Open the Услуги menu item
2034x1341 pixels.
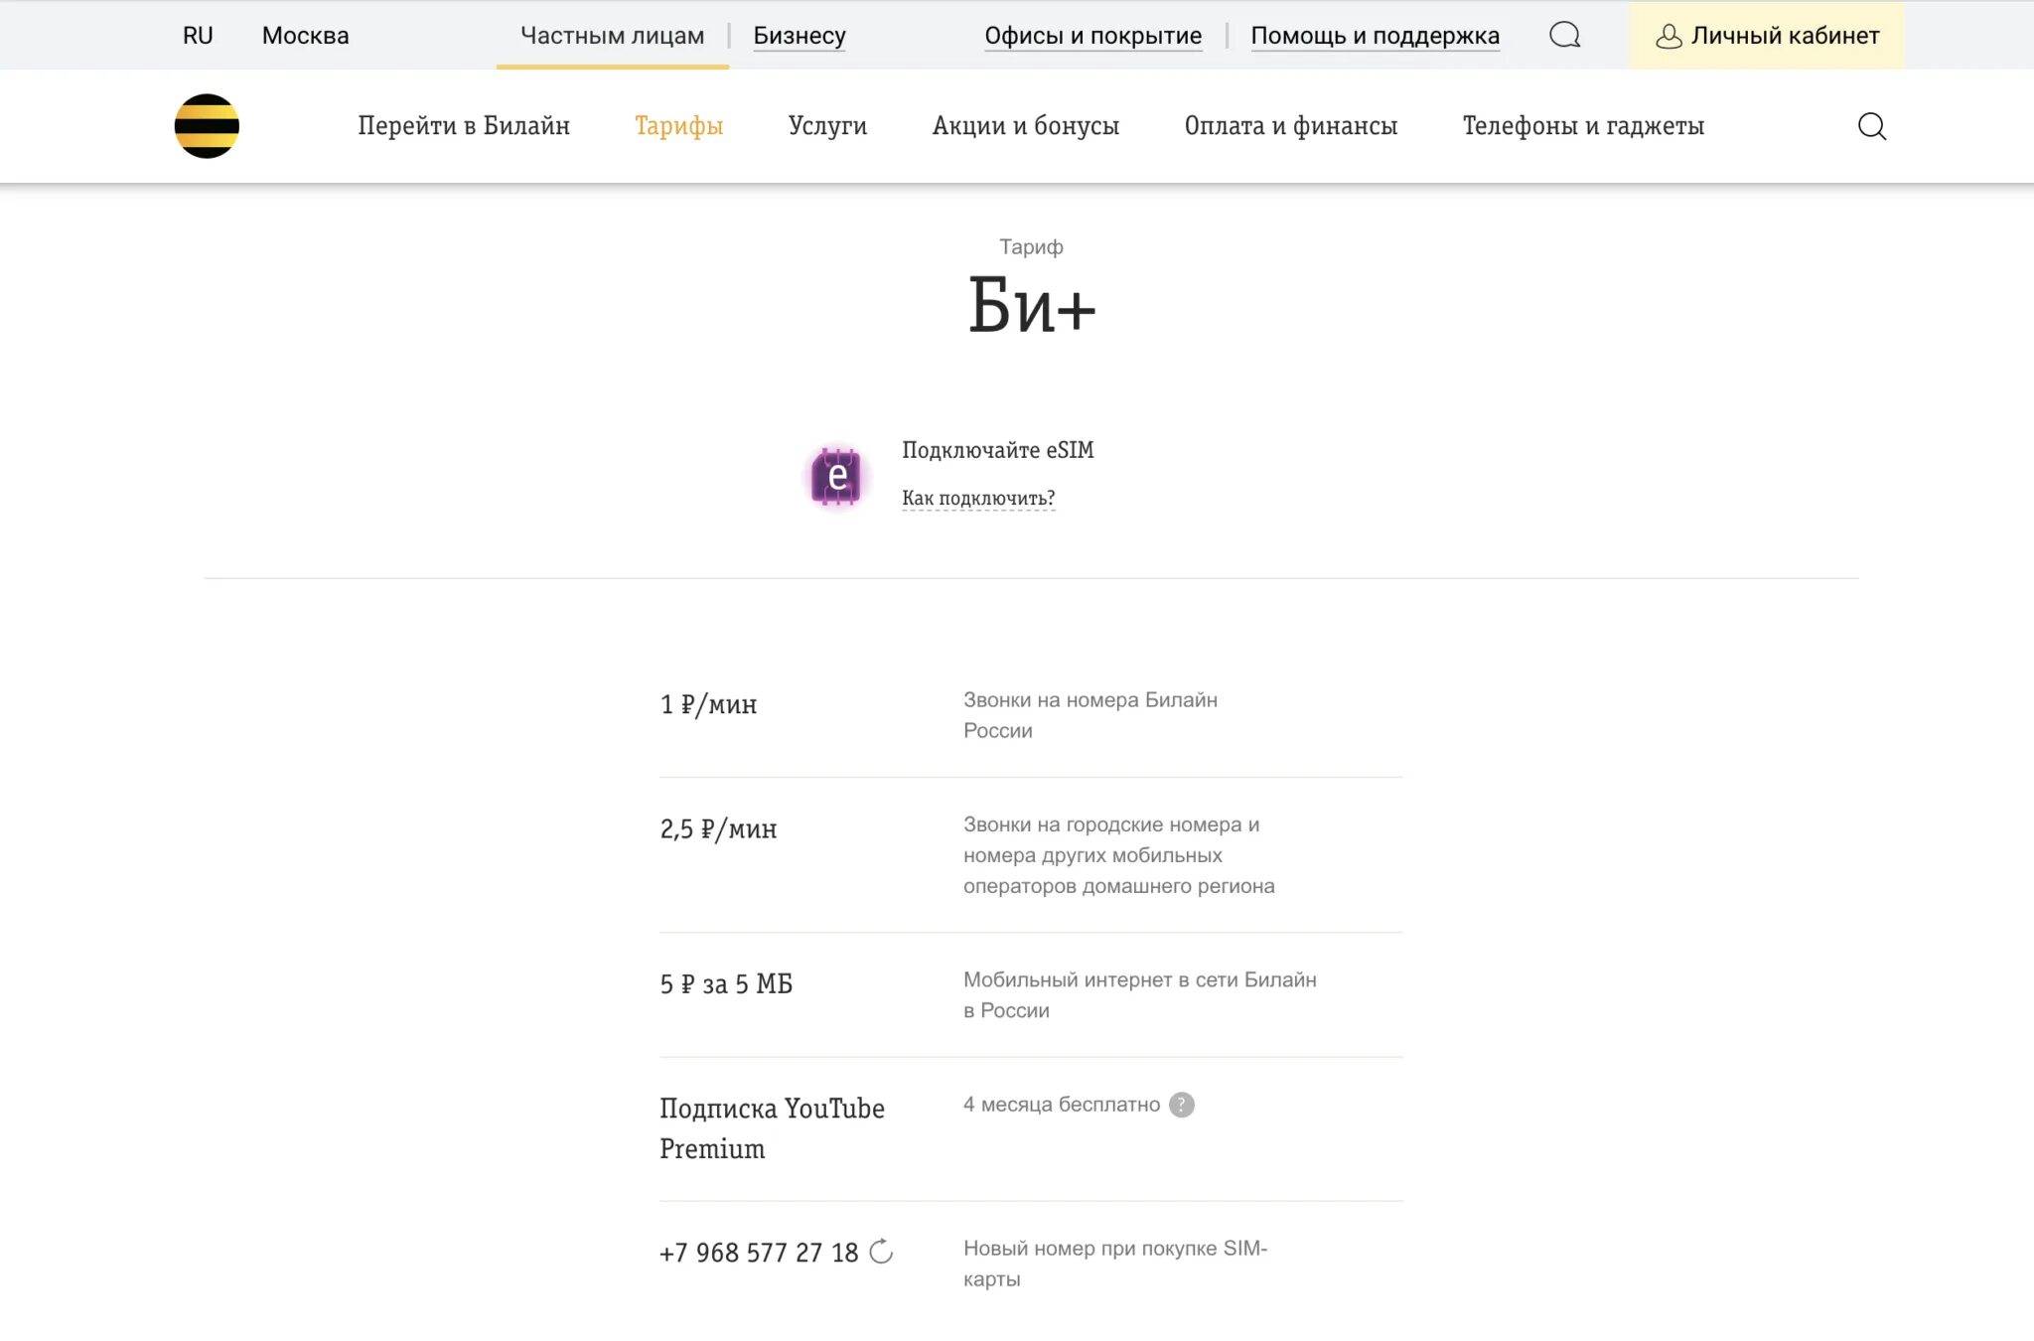[x=827, y=126]
